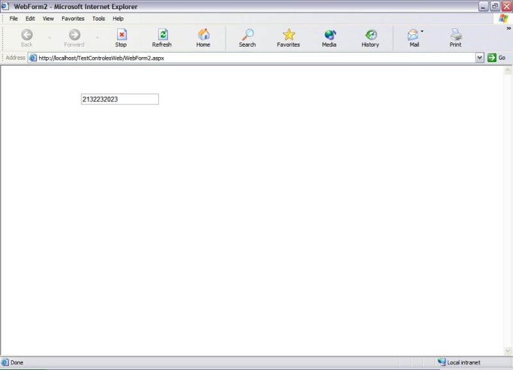The height and width of the screenshot is (370, 513).
Task: Close the Internet Explorer window
Action: [507, 6]
